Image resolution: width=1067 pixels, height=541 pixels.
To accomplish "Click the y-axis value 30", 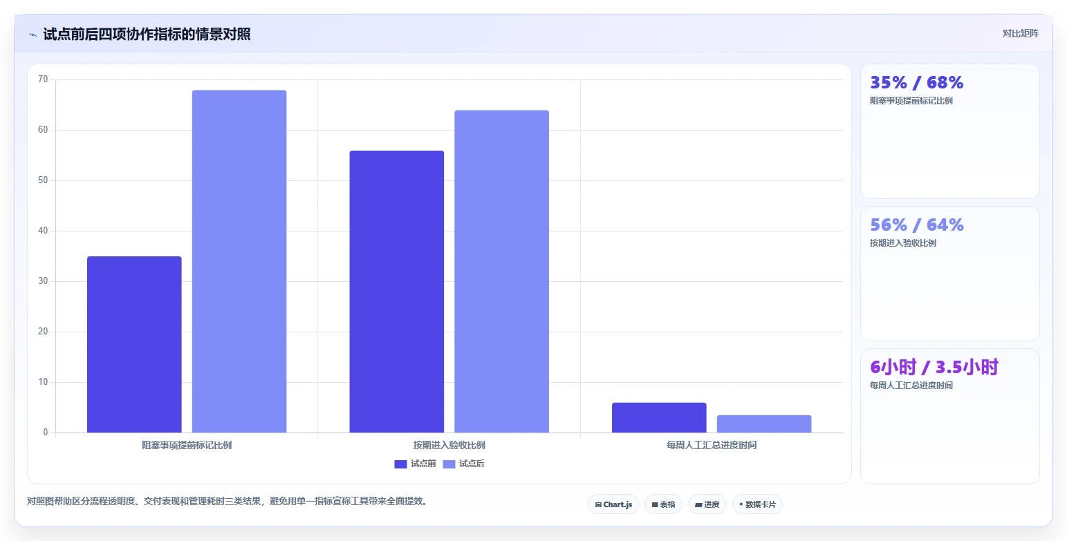I will [x=43, y=281].
